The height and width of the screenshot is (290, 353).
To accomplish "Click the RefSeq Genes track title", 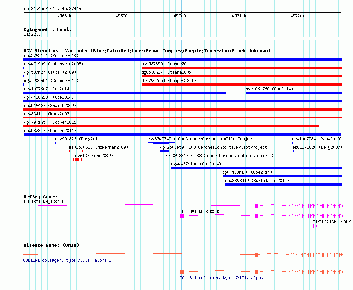I will tap(40, 197).
